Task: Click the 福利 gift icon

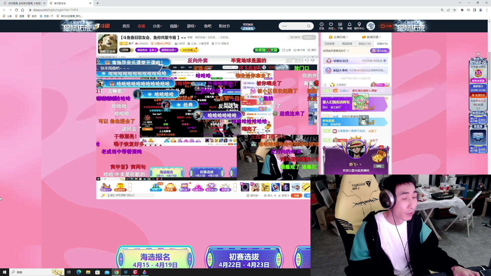Action: [312, 50]
